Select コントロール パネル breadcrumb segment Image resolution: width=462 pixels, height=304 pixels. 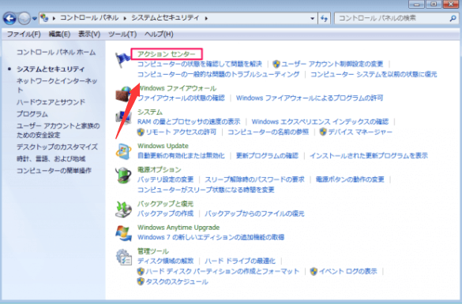[x=89, y=18]
